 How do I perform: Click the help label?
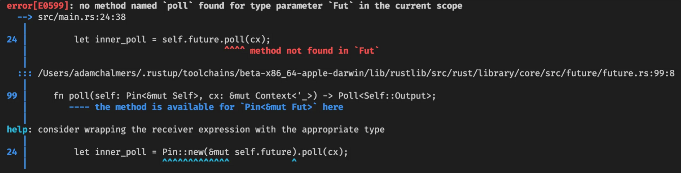17,129
